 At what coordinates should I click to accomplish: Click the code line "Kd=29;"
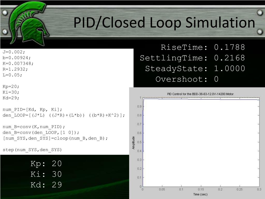(x=11, y=98)
